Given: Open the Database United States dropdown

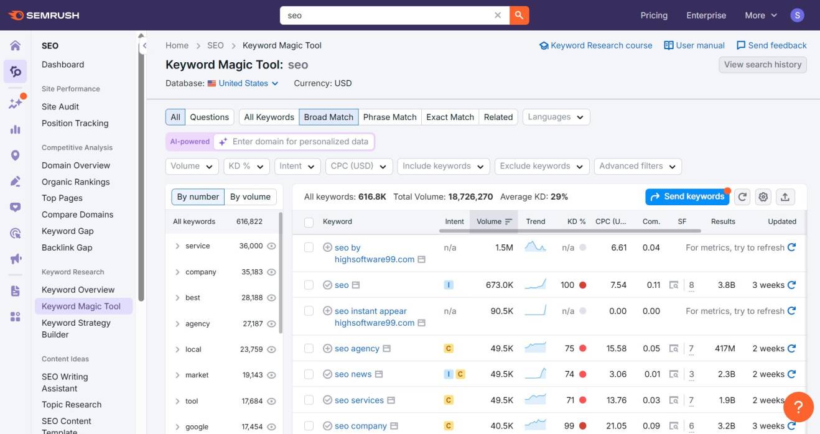Looking at the screenshot, I should (x=241, y=83).
